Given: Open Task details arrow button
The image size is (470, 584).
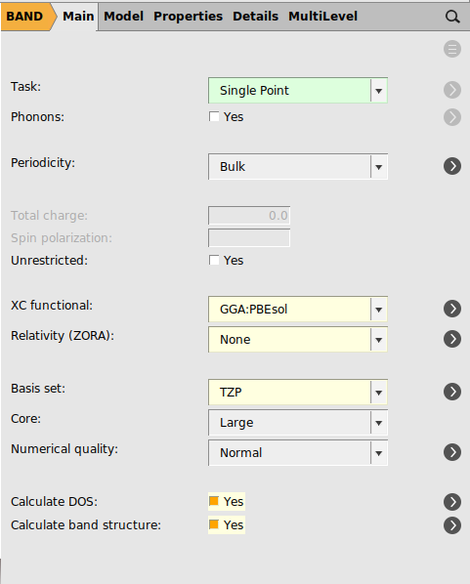Looking at the screenshot, I should point(452,90).
